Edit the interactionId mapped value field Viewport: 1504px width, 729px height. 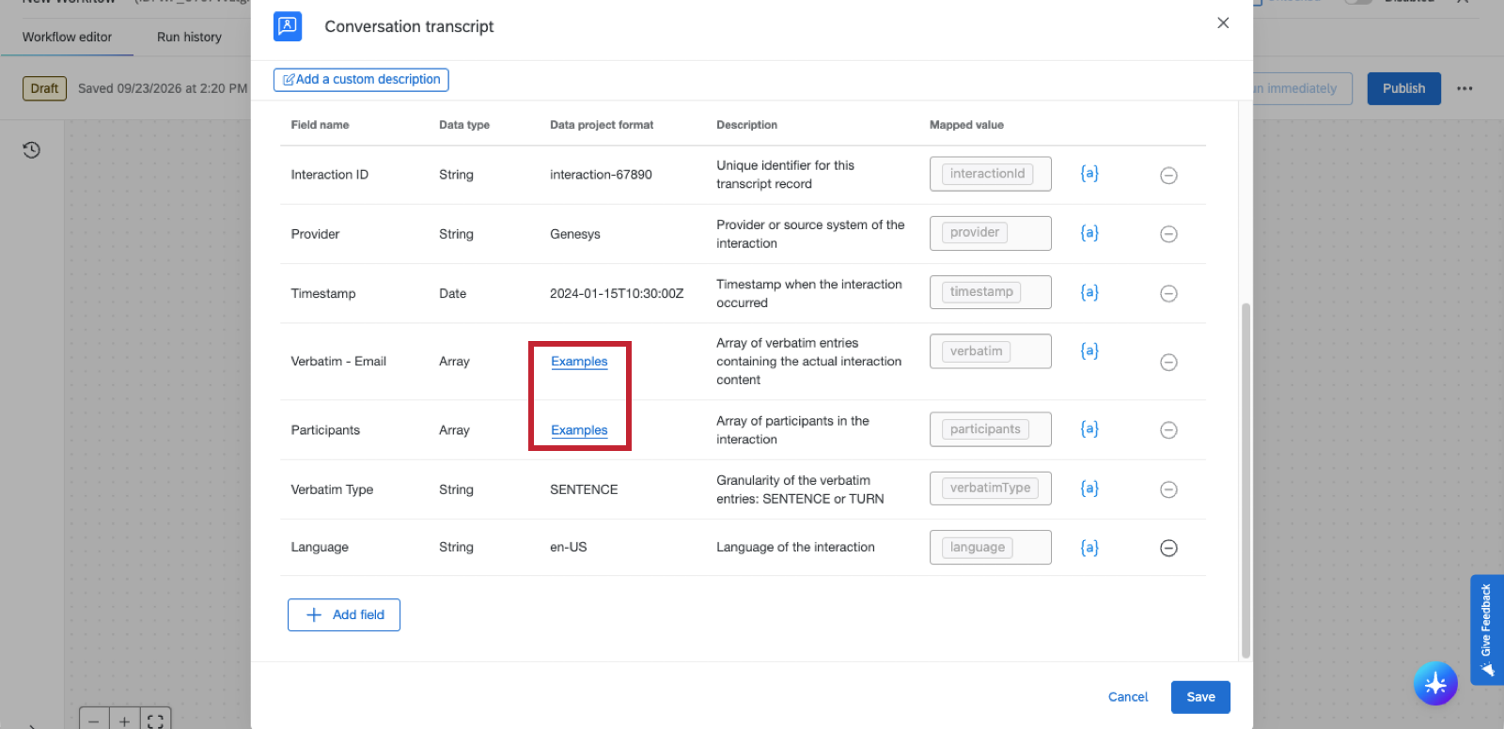click(x=991, y=174)
